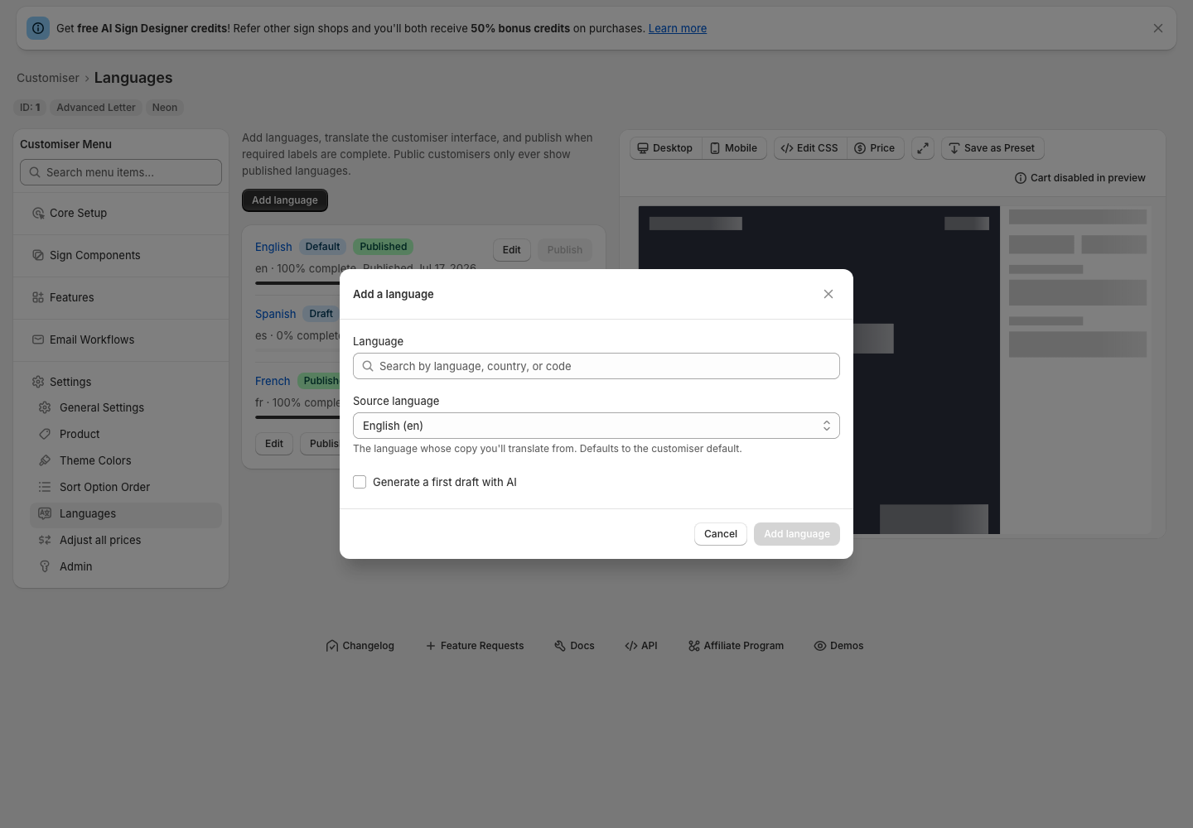This screenshot has width=1193, height=828.
Task: Click the Product tag icon
Action: click(45, 434)
